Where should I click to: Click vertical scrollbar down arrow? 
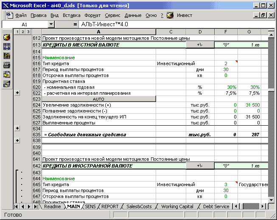271,200
